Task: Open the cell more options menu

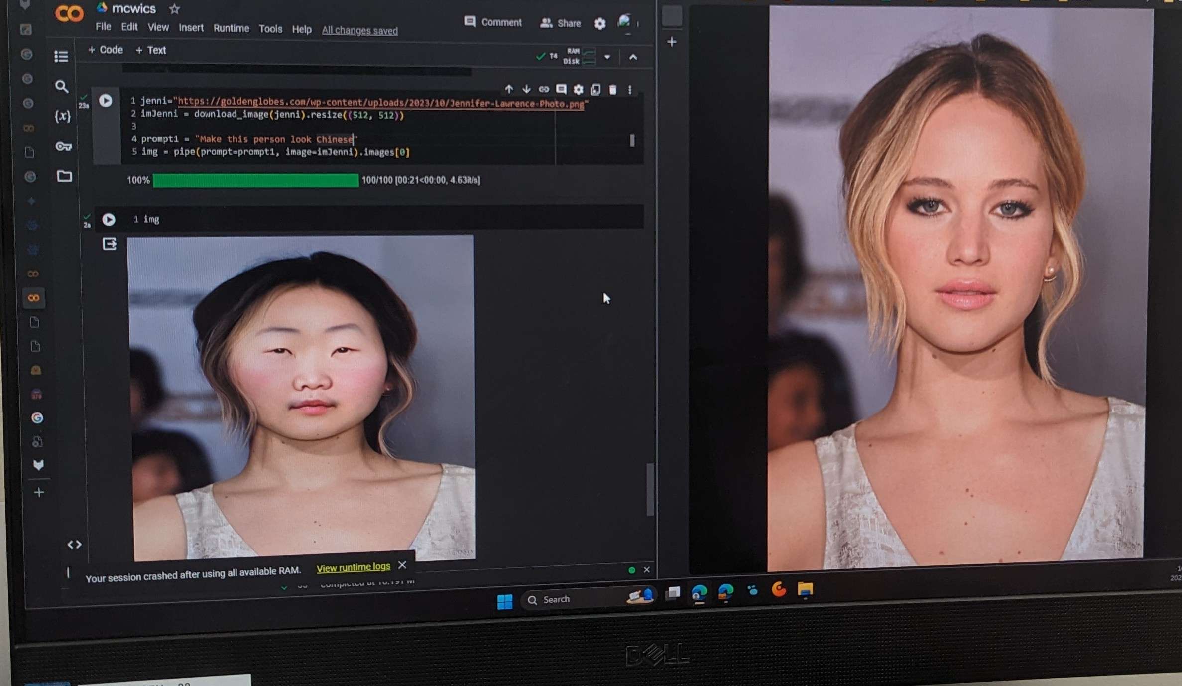Action: pyautogui.click(x=630, y=90)
